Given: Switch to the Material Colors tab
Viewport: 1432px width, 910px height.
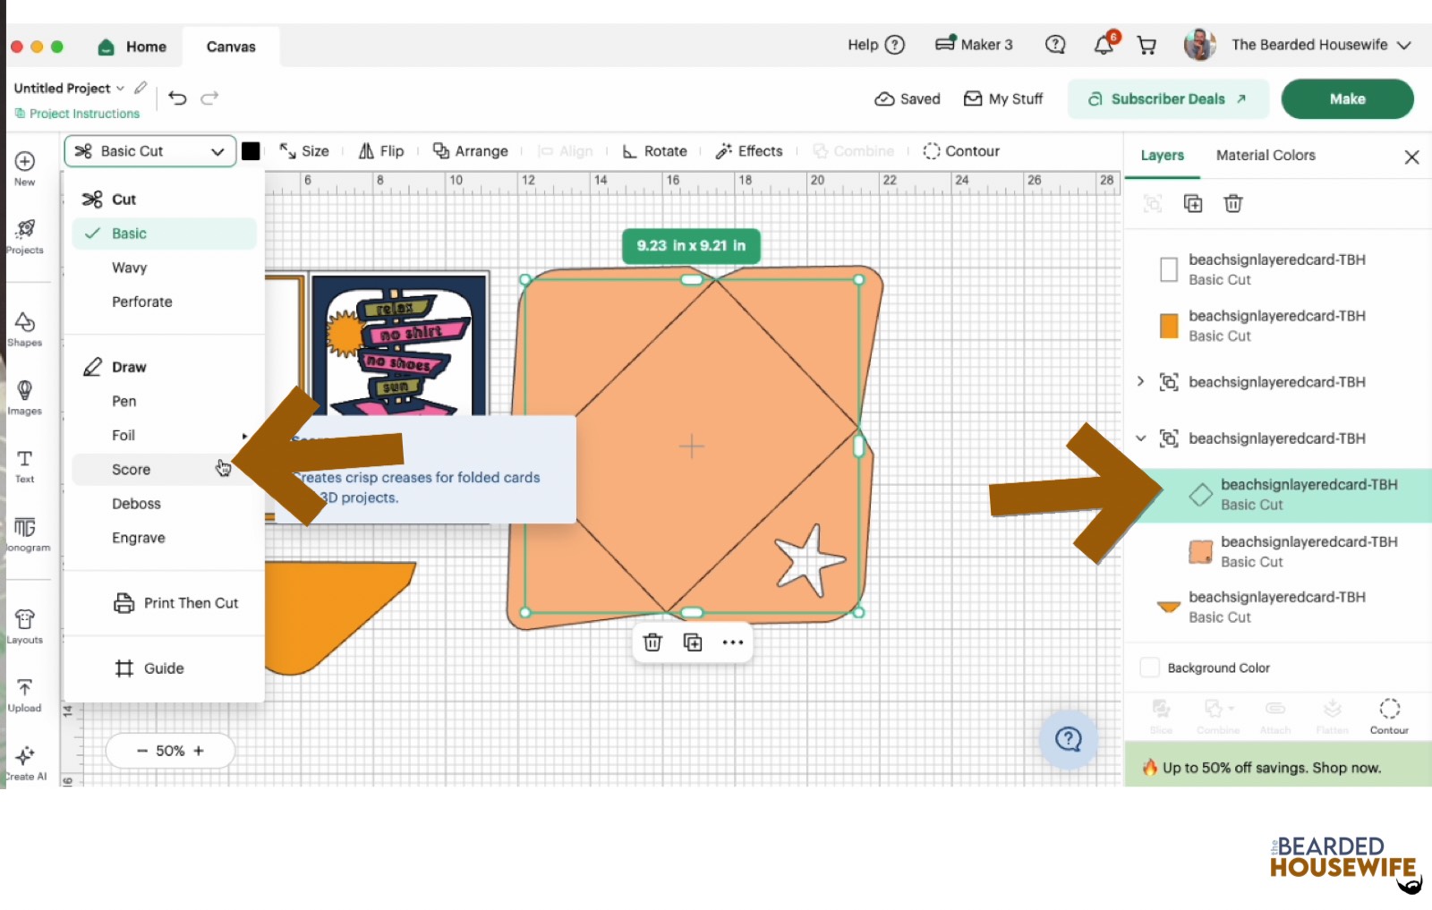Looking at the screenshot, I should pyautogui.click(x=1266, y=155).
